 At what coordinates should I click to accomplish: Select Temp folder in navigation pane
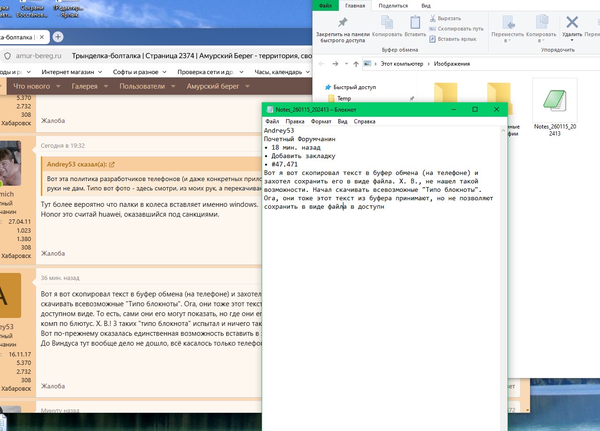pyautogui.click(x=343, y=98)
